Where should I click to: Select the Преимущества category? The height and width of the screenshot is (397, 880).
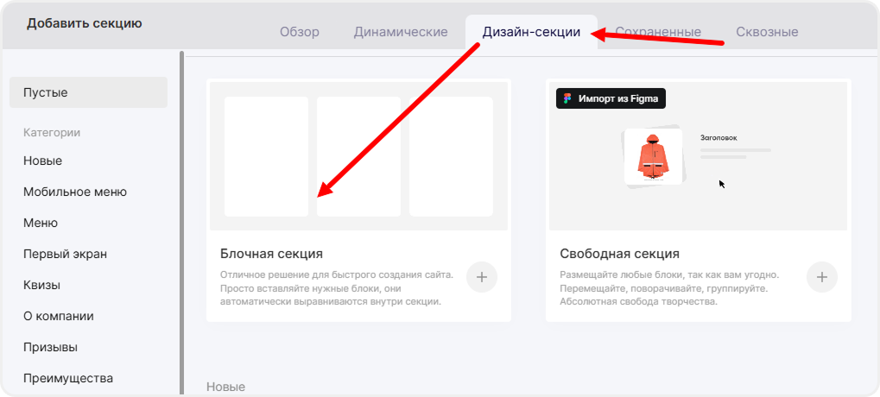pos(68,378)
